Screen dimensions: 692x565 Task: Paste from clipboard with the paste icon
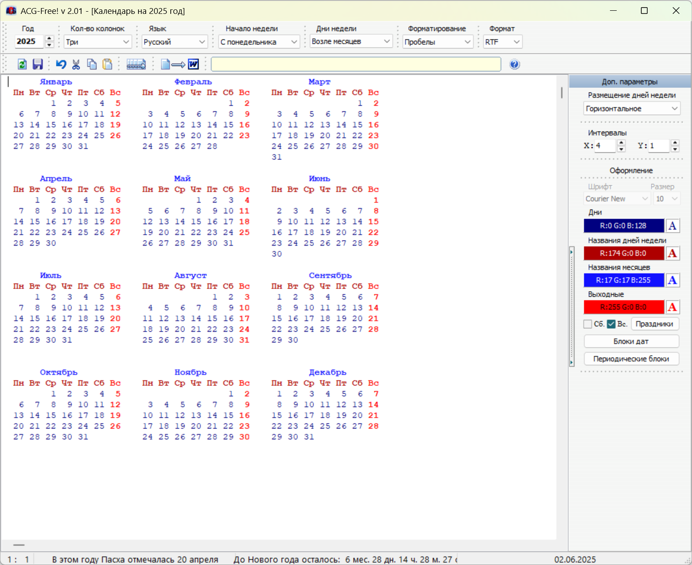click(107, 64)
